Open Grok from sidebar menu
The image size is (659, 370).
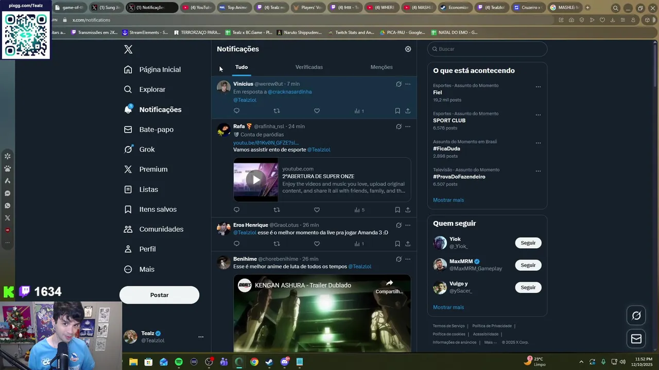pos(140,150)
